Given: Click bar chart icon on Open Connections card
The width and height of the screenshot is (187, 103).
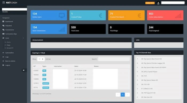Looking at the screenshot, I should [62, 29].
